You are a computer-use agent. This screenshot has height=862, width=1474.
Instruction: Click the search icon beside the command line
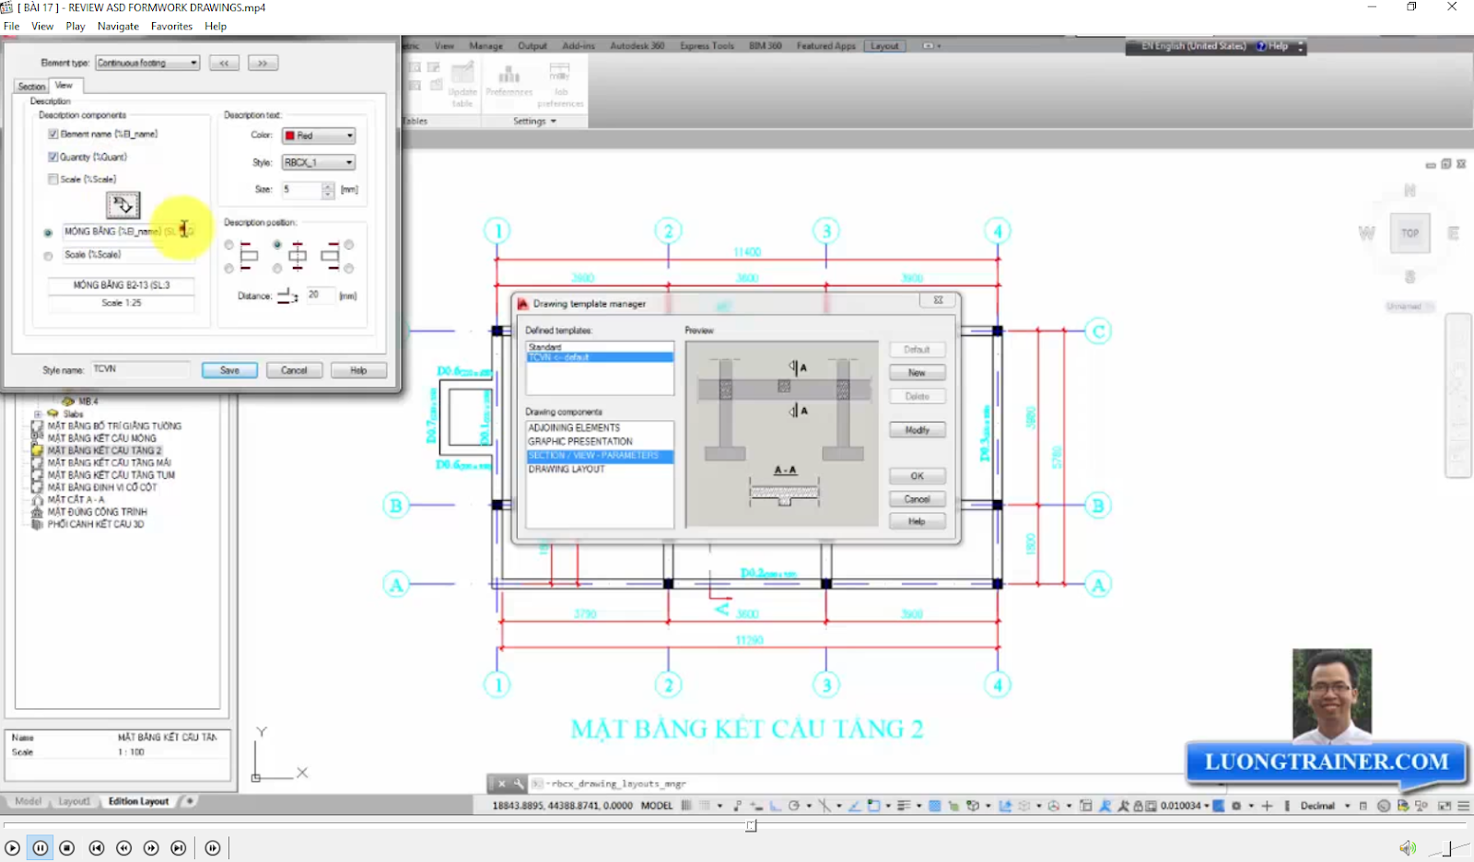click(518, 783)
